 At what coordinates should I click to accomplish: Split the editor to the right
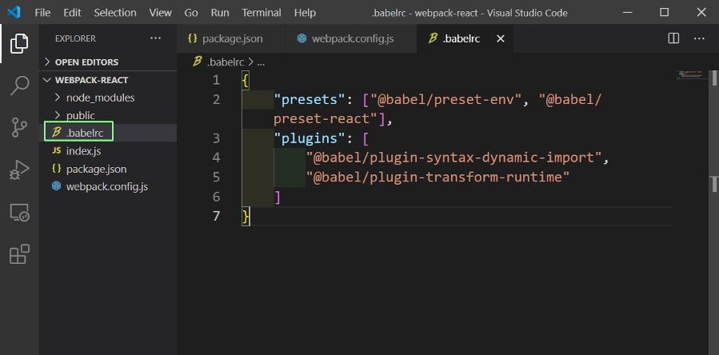click(x=673, y=38)
